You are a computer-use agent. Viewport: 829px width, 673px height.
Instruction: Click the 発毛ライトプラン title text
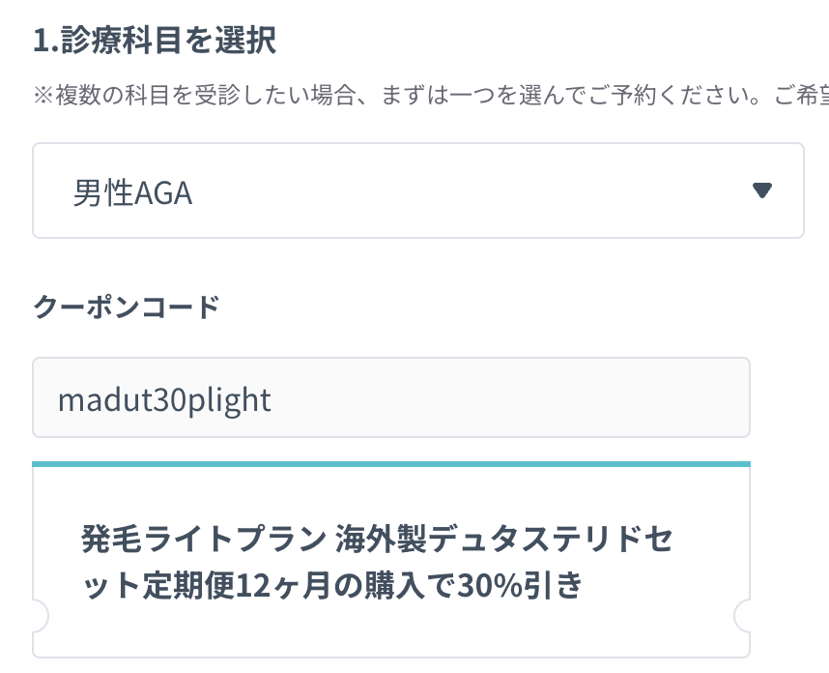[203, 540]
